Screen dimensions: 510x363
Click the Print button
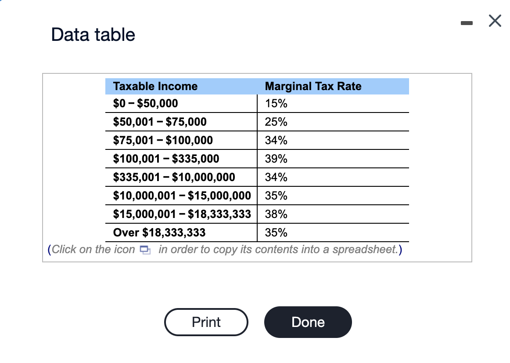point(206,322)
